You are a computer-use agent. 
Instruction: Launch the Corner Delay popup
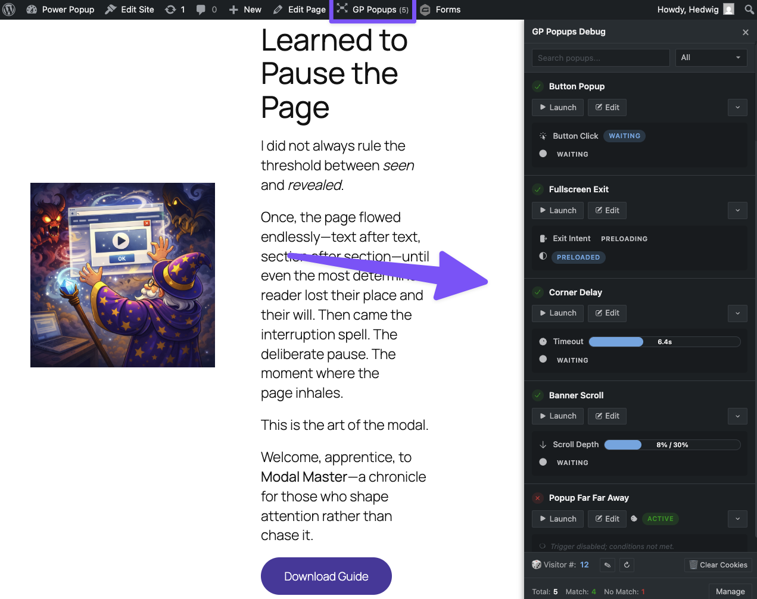click(x=557, y=313)
